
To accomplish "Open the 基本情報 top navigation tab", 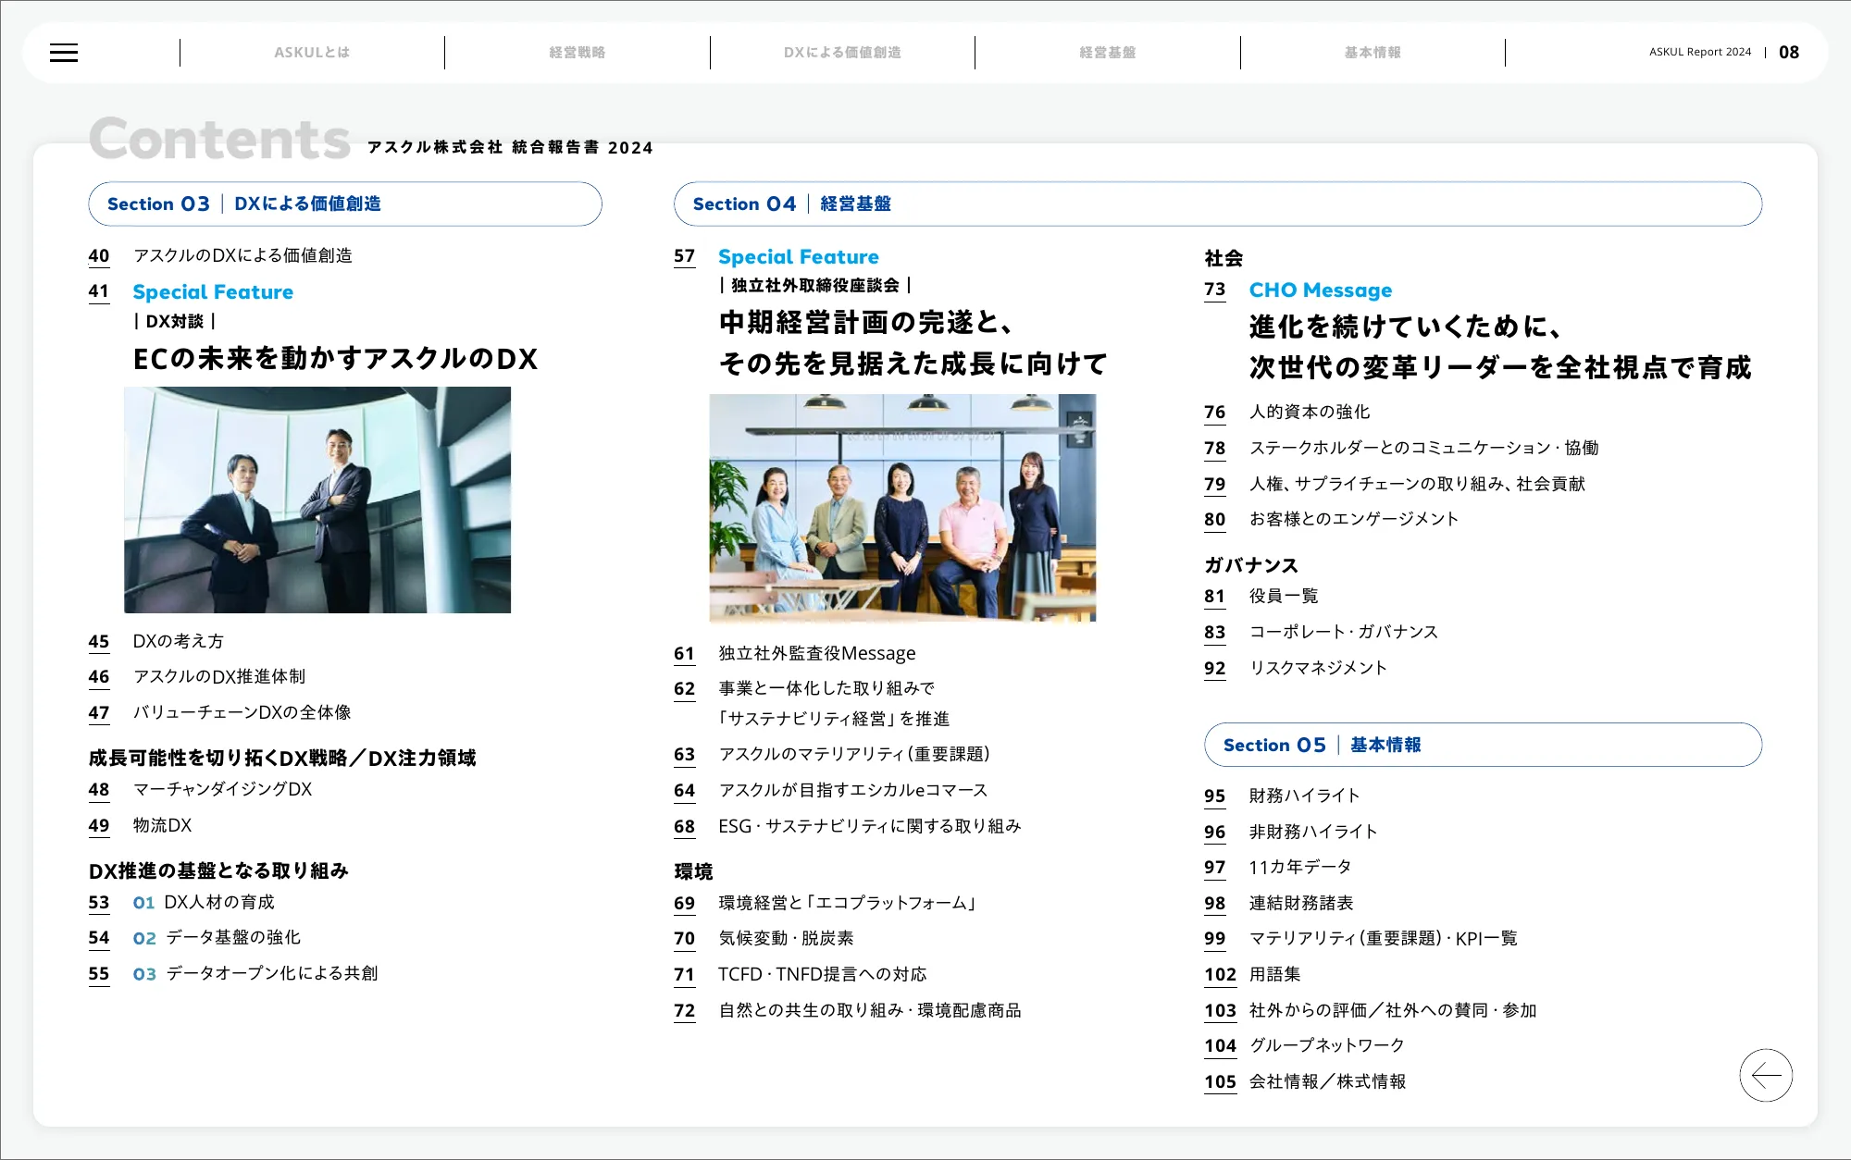I will (1373, 53).
